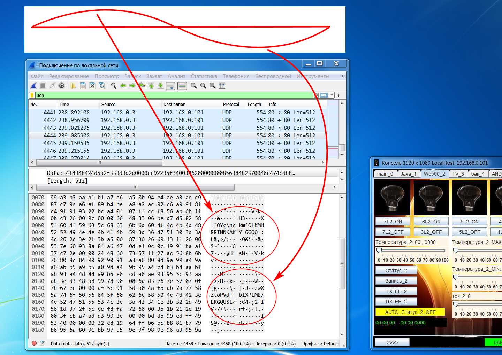Switch to main_0 tab in Консоль

(385, 173)
